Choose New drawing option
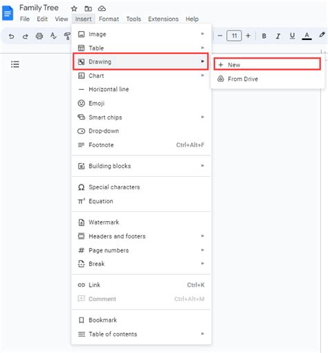The width and height of the screenshot is (328, 353). click(267, 65)
